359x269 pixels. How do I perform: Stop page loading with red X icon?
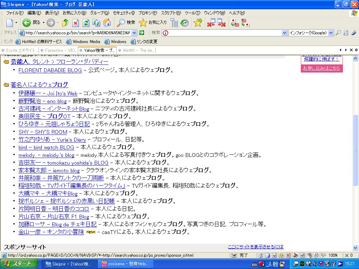tap(76, 23)
